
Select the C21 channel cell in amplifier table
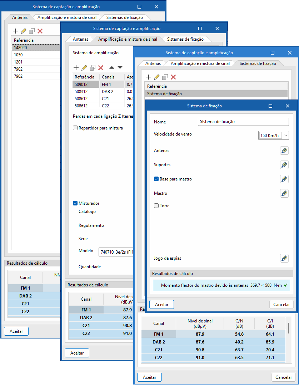click(x=112, y=99)
